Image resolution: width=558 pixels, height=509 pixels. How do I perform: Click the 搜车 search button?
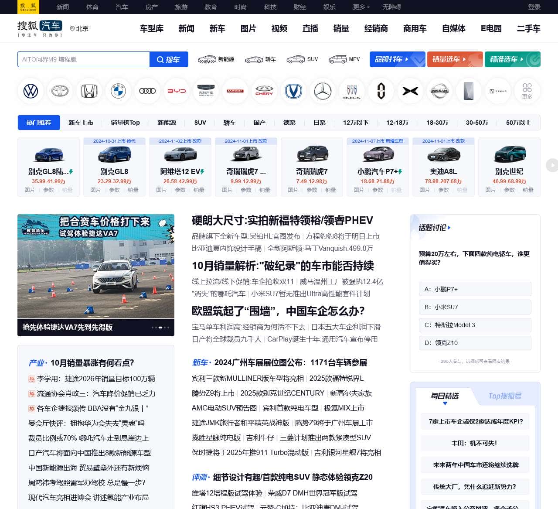[169, 59]
